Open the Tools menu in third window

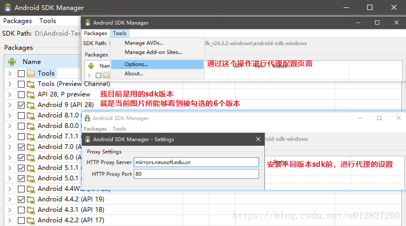pyautogui.click(x=120, y=128)
